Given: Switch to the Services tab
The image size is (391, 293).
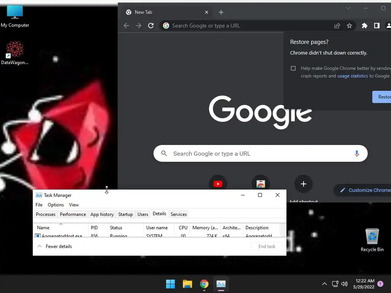Looking at the screenshot, I should coord(179,214).
